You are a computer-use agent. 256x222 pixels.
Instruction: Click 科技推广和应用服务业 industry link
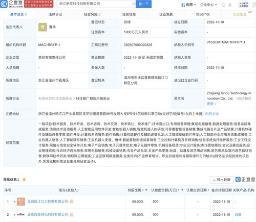[x=93, y=98]
